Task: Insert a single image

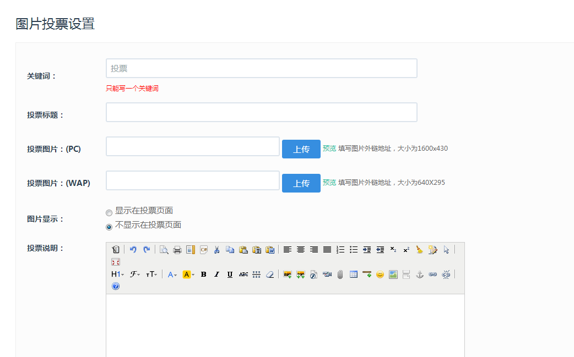Action: point(288,274)
